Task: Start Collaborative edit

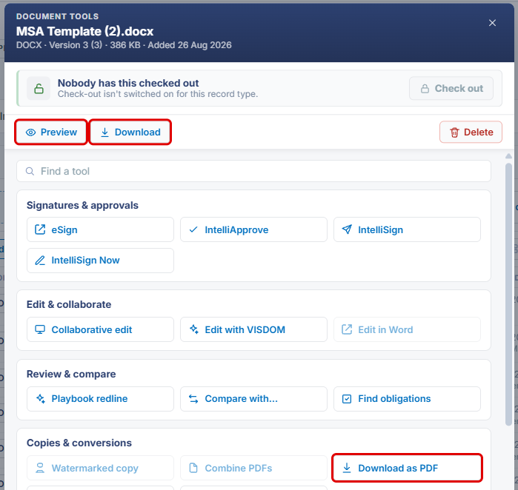Action: 101,329
